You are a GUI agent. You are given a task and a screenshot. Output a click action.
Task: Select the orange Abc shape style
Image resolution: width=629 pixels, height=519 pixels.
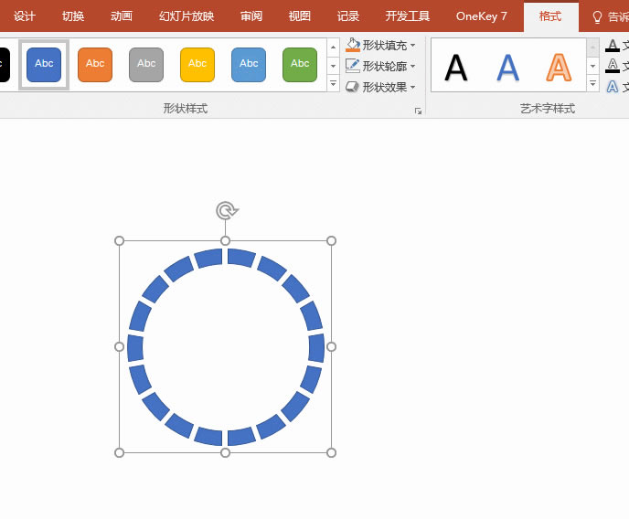[95, 65]
